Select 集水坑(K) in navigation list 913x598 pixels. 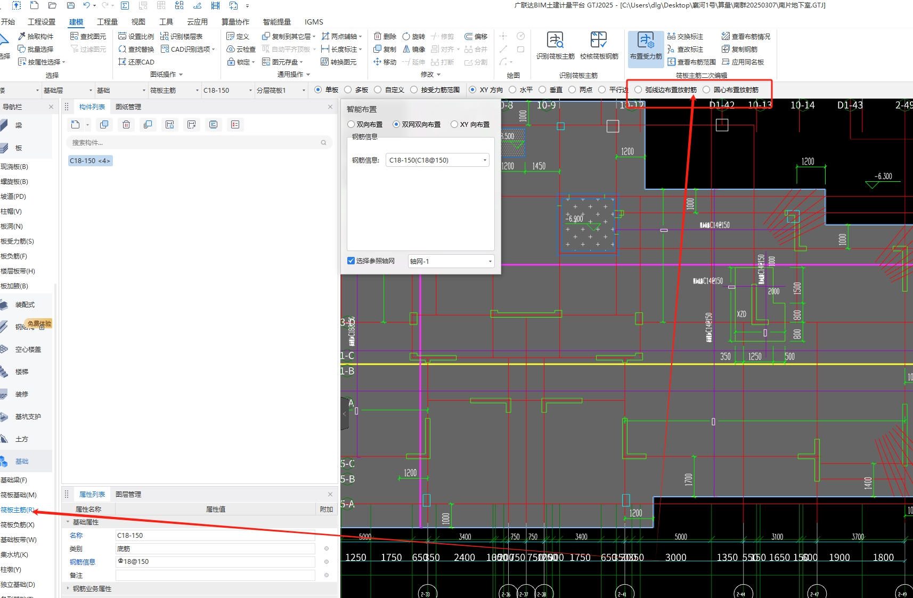click(x=14, y=554)
